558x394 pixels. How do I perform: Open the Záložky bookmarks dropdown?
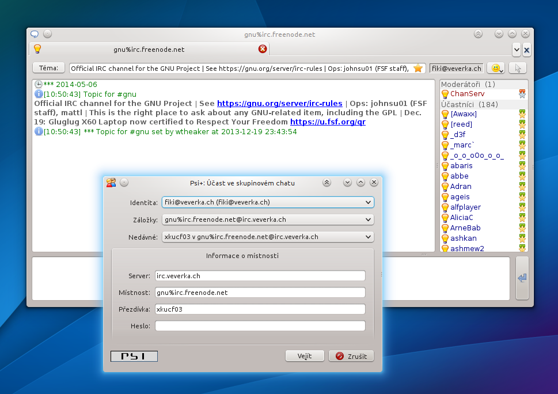point(268,219)
